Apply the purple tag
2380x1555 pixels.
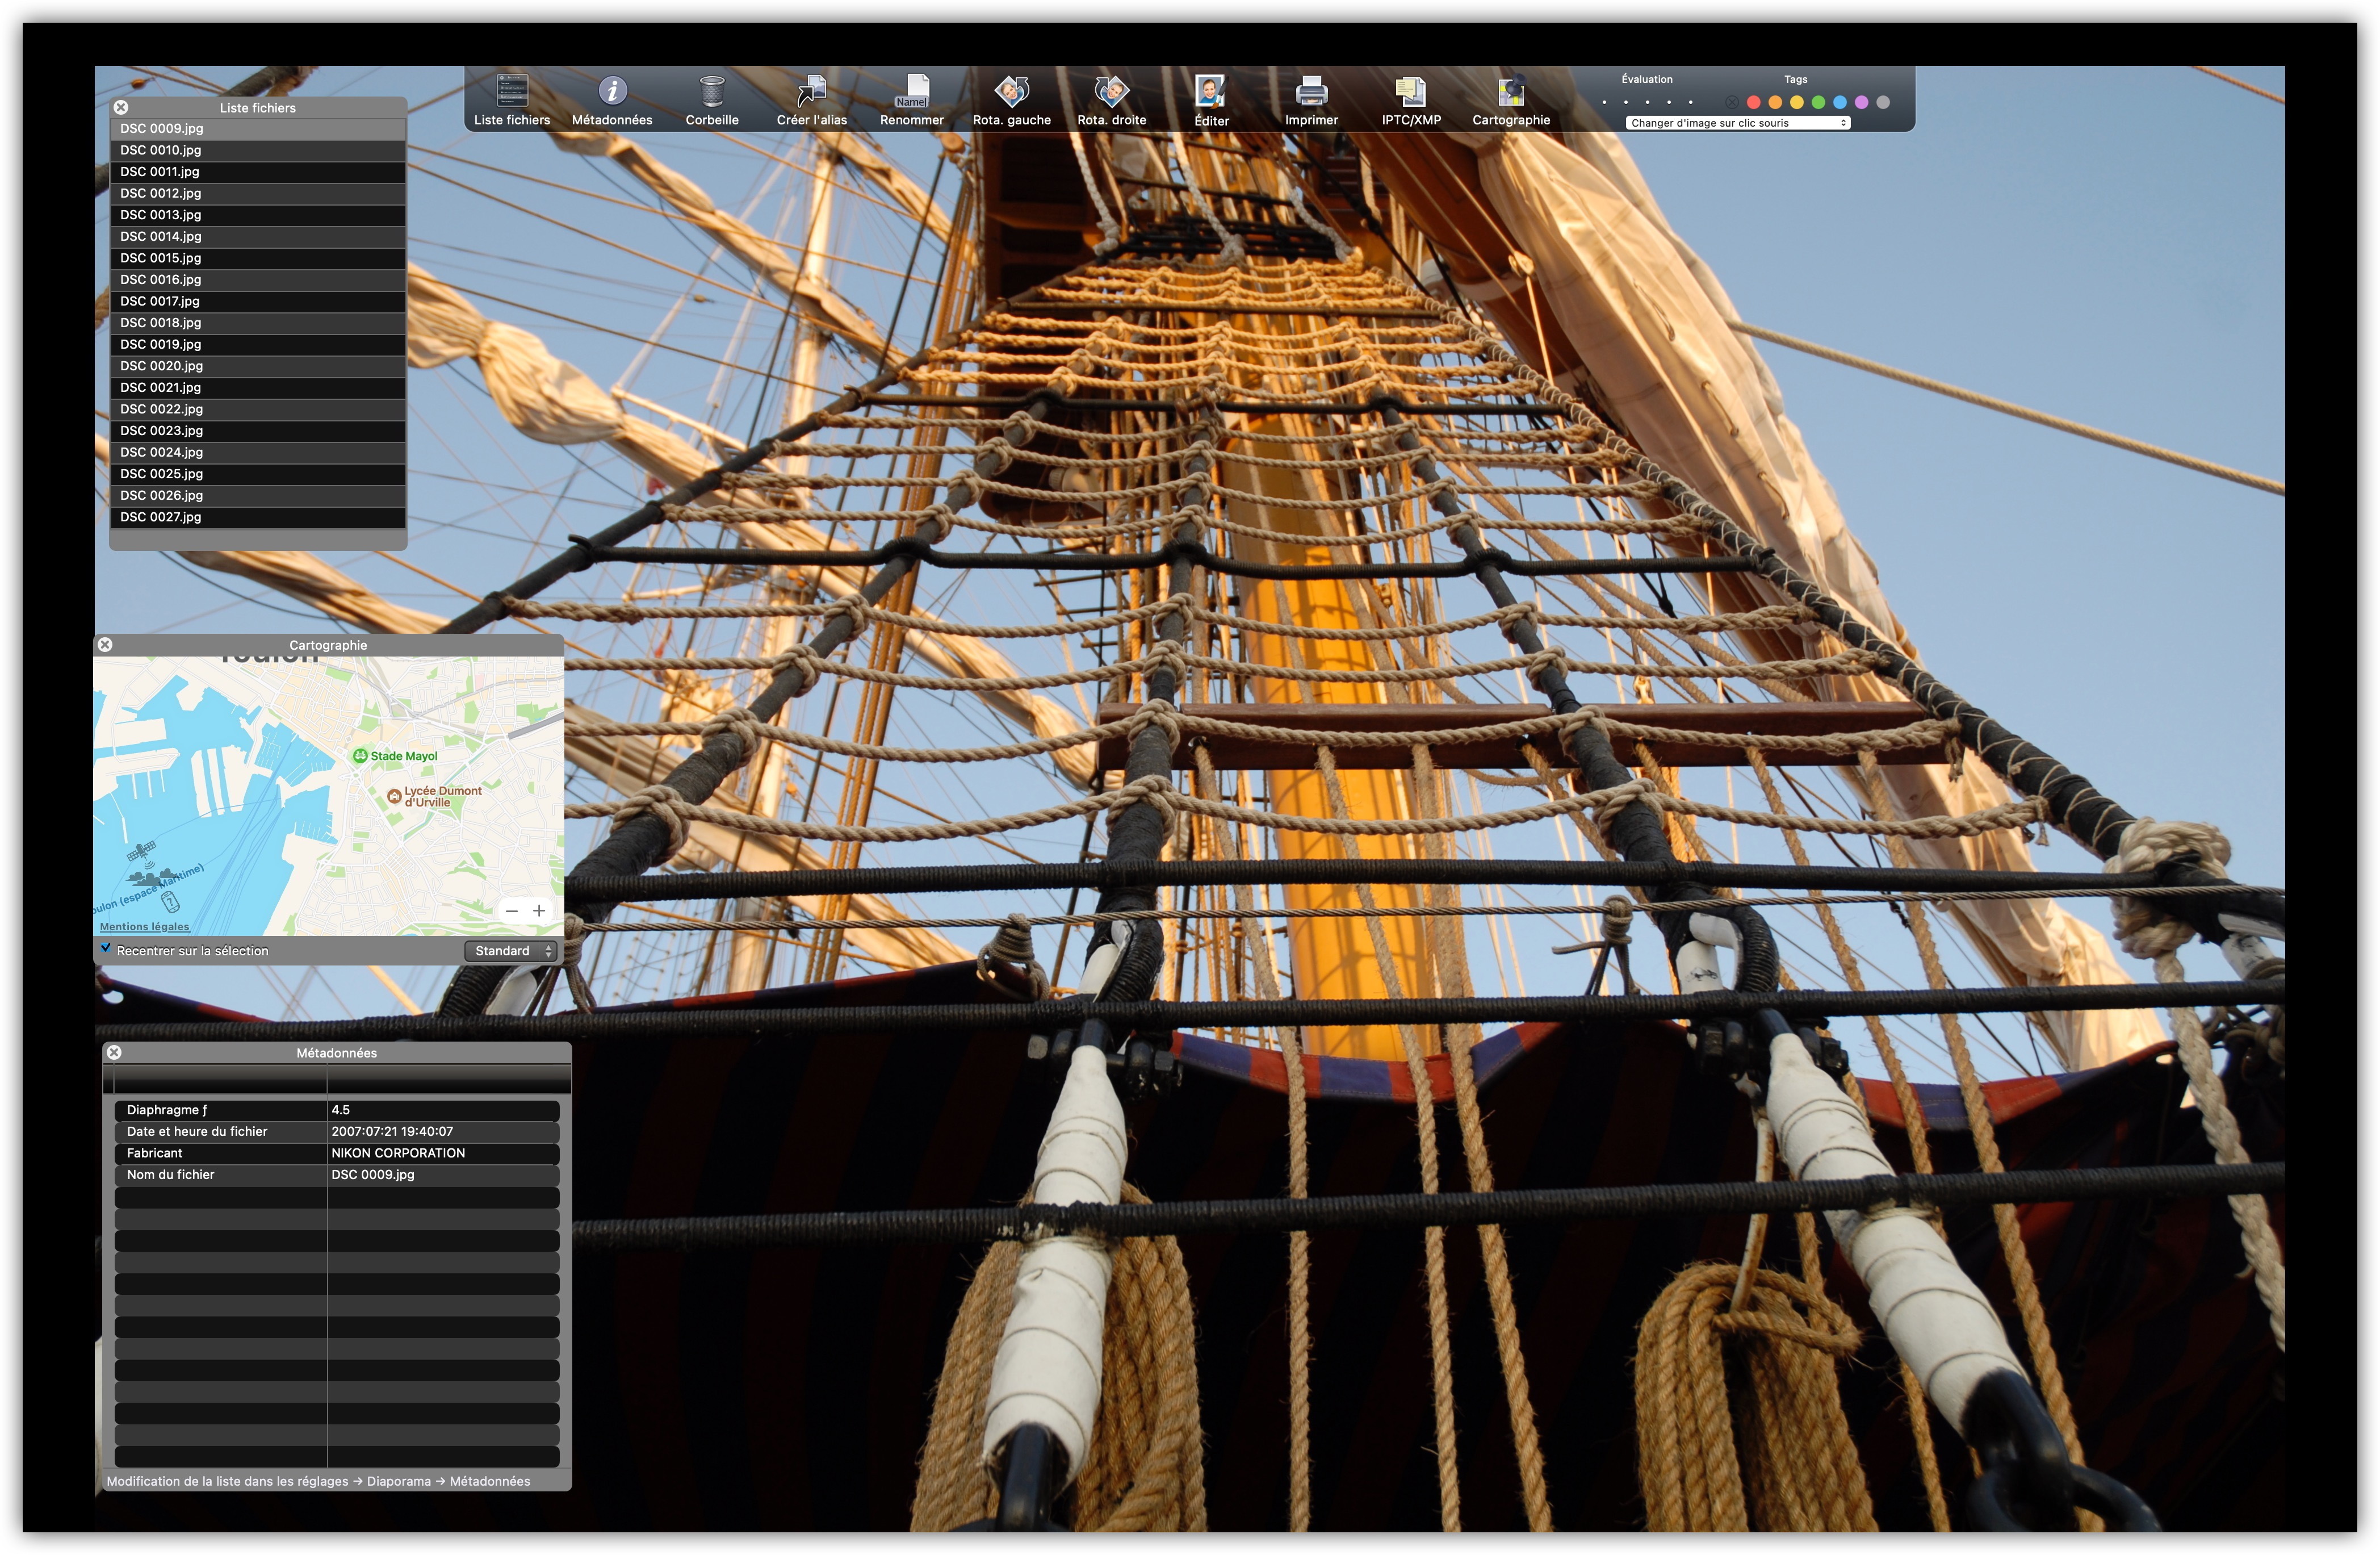[x=1861, y=102]
